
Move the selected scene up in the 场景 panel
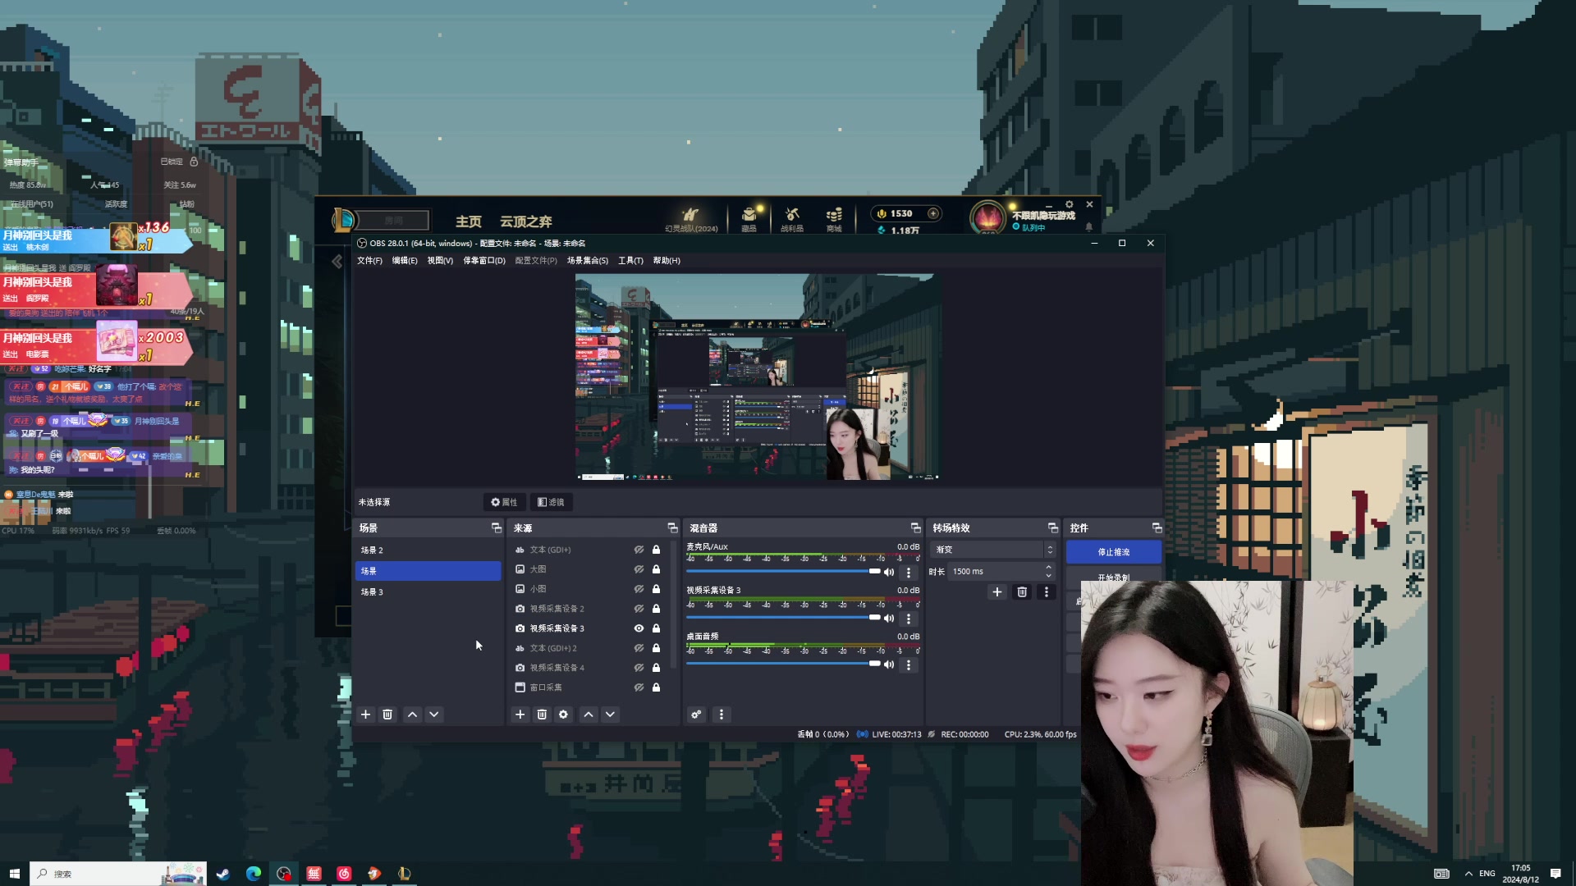tap(413, 715)
